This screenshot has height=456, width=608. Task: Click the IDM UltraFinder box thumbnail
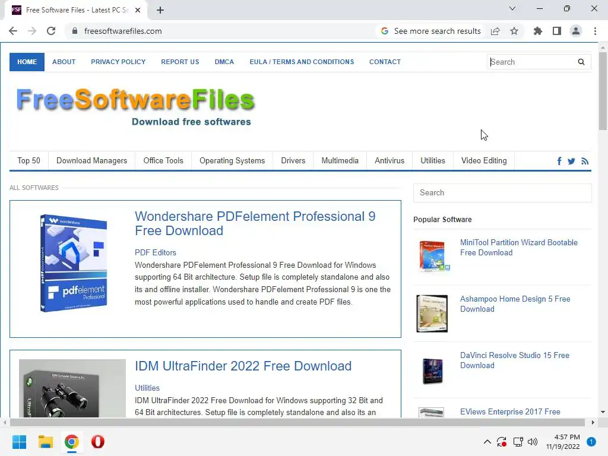[72, 388]
